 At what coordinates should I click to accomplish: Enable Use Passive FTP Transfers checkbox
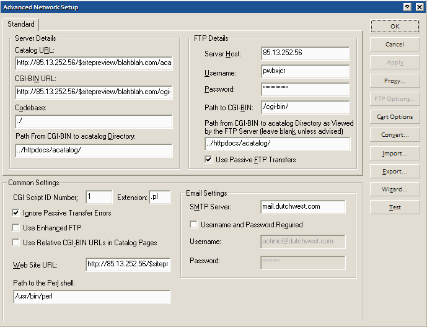[x=209, y=160]
